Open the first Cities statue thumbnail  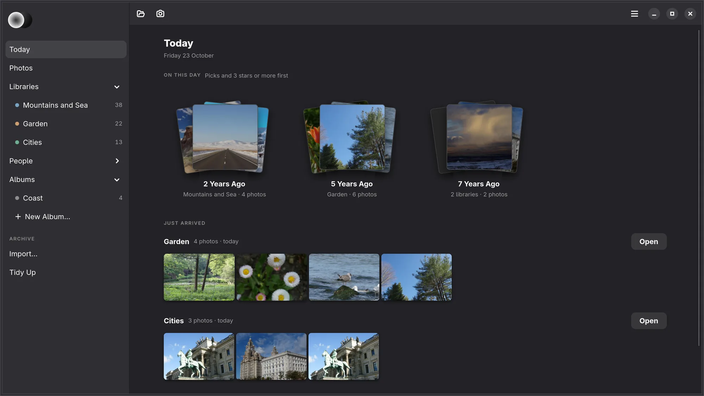point(199,356)
